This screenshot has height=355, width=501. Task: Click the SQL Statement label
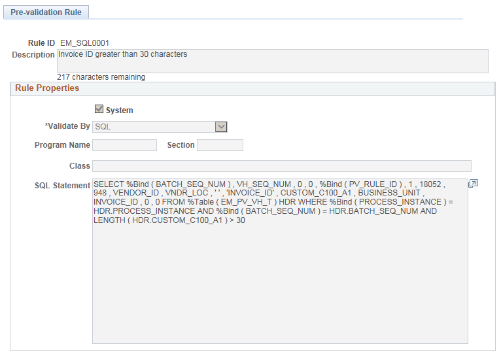coord(63,186)
